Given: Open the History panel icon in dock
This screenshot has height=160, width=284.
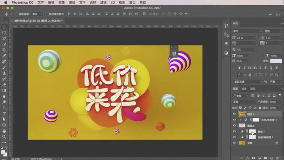Looking at the screenshot, I should (x=226, y=26).
